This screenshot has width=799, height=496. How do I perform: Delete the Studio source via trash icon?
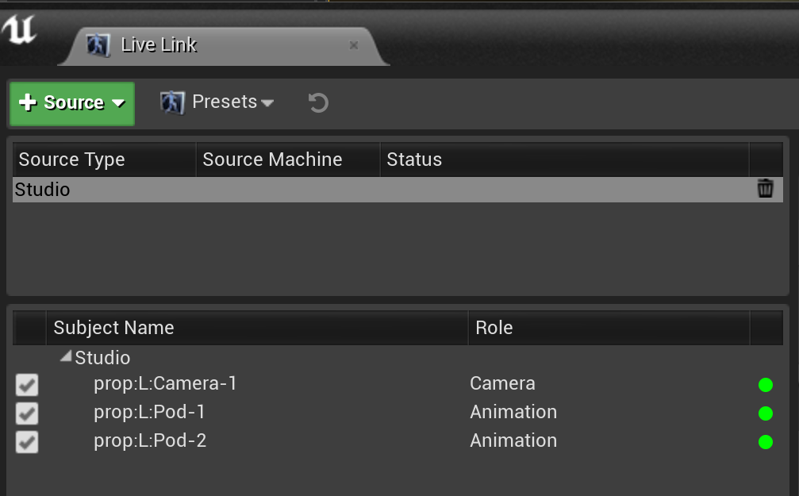pos(764,189)
